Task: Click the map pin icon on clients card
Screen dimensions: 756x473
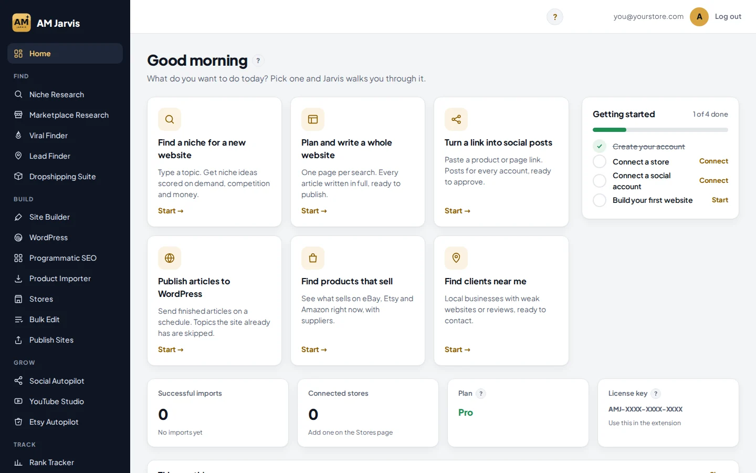Action: pyautogui.click(x=456, y=258)
